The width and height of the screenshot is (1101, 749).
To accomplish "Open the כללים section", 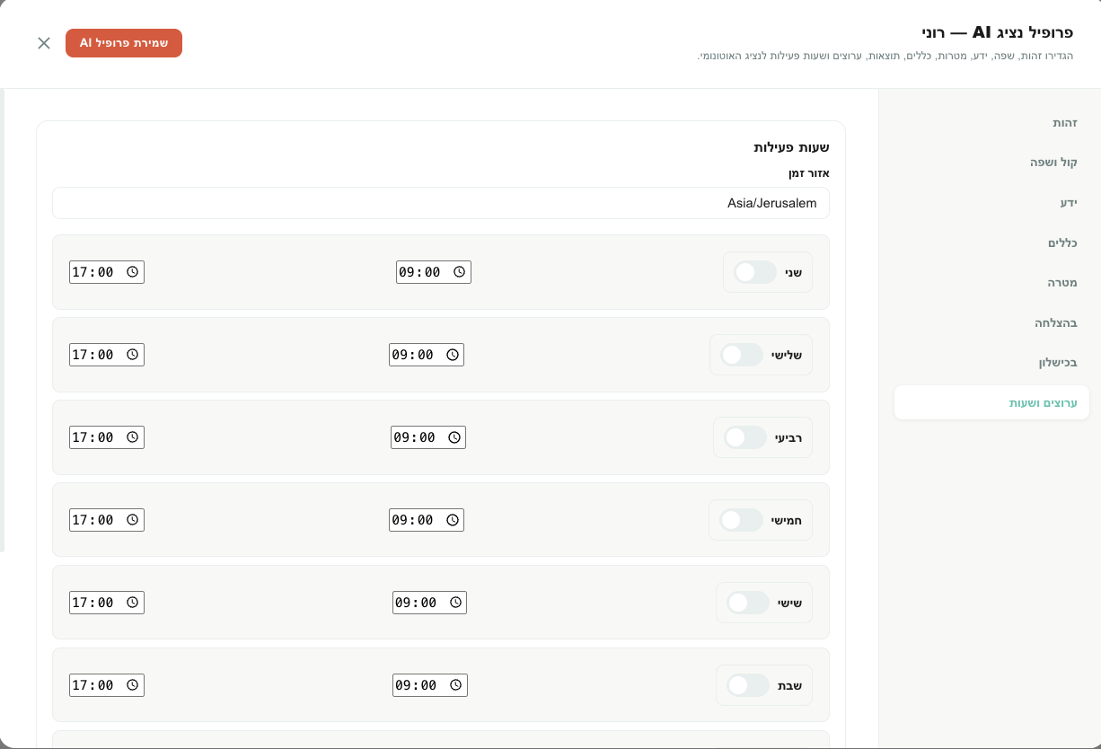I will 991,242.
